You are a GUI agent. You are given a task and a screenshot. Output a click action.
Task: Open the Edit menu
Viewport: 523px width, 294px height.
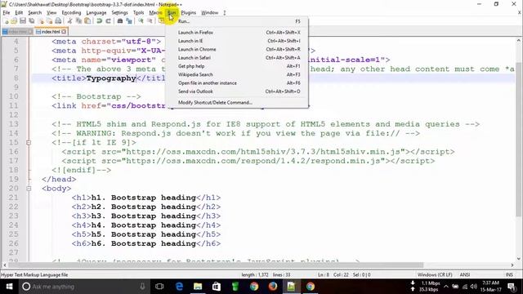(x=19, y=13)
